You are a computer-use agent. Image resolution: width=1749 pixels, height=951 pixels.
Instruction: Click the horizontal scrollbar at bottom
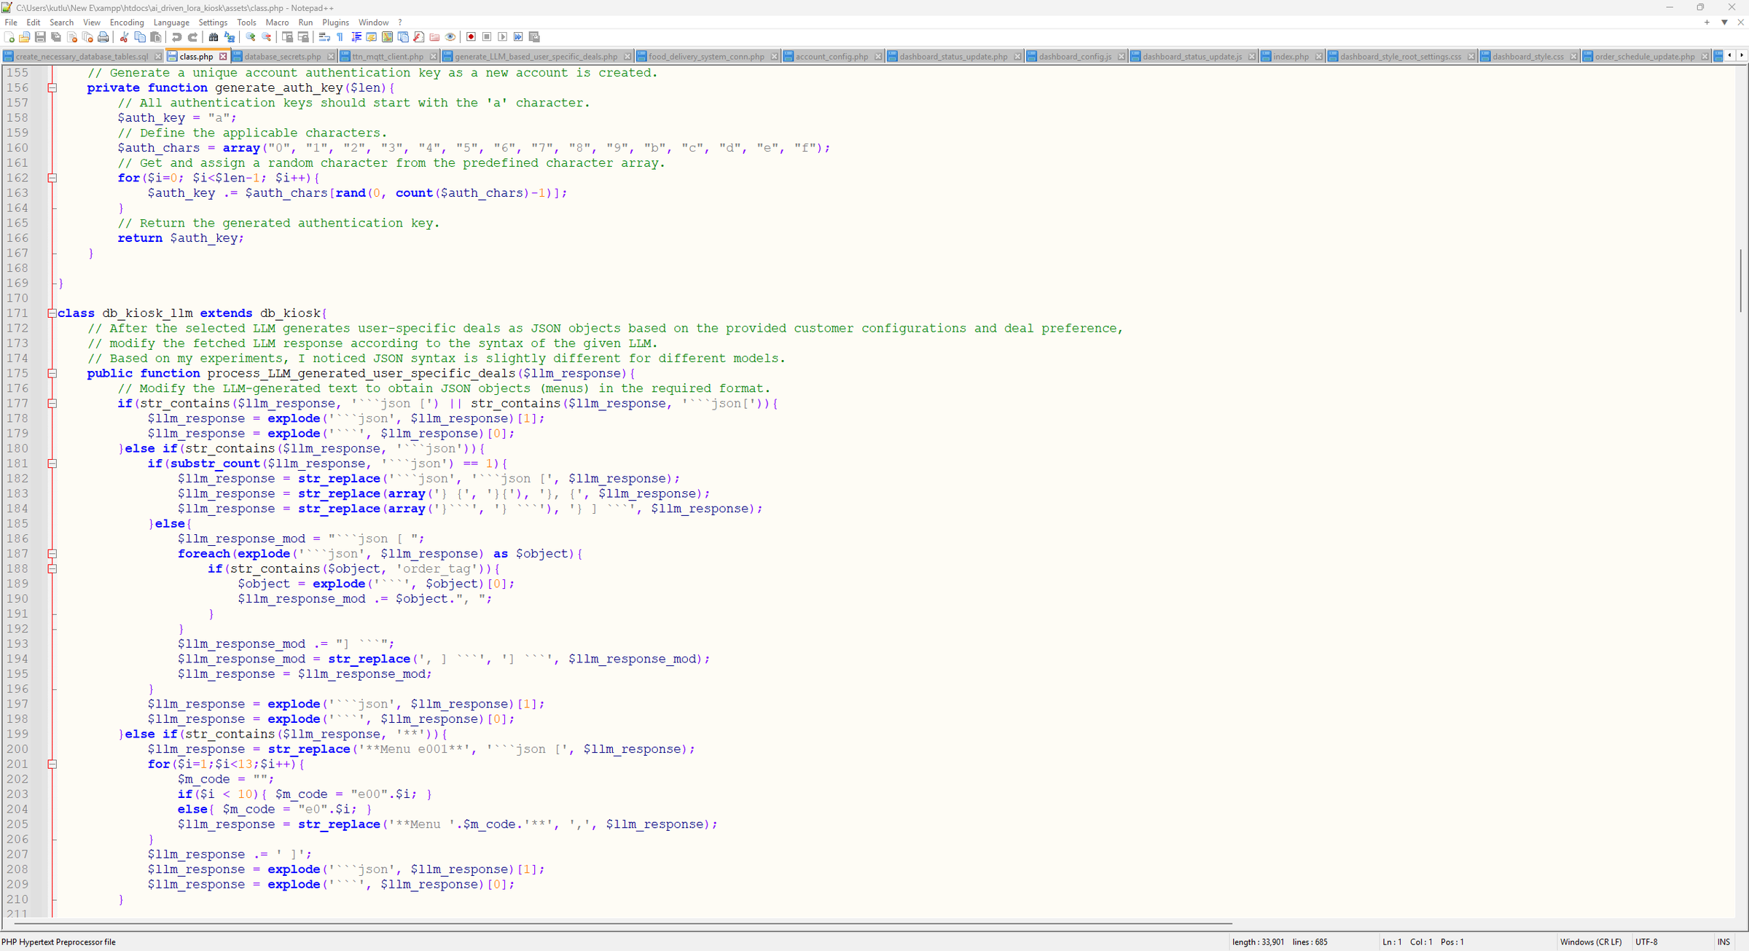click(623, 923)
